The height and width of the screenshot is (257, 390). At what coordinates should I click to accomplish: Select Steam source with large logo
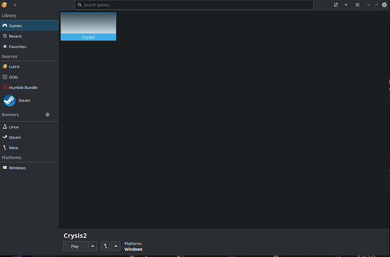[29, 101]
